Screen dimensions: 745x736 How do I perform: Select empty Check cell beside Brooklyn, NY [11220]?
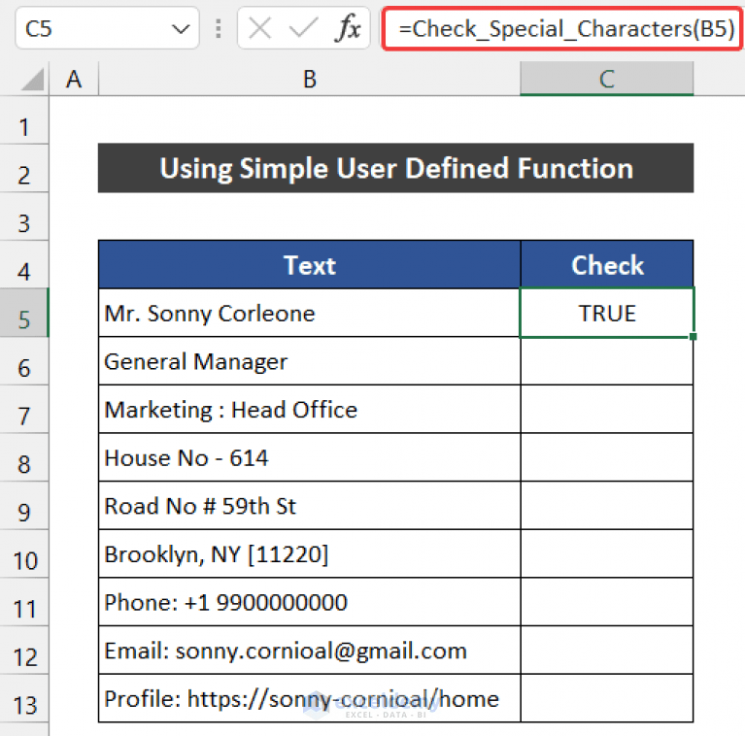(607, 553)
